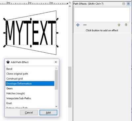Click the right-middle scale handle

(57, 33)
